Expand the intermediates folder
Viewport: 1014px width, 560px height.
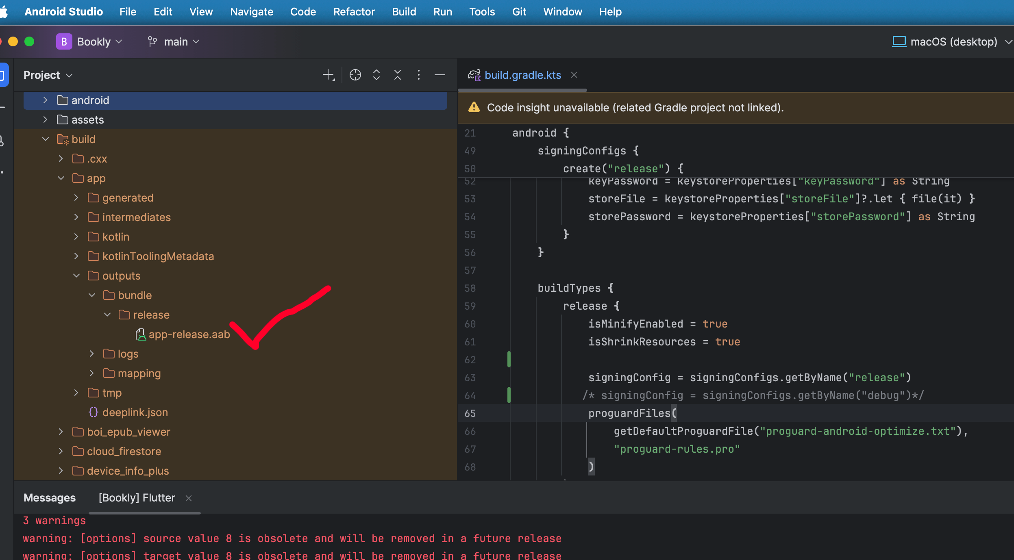coord(76,217)
